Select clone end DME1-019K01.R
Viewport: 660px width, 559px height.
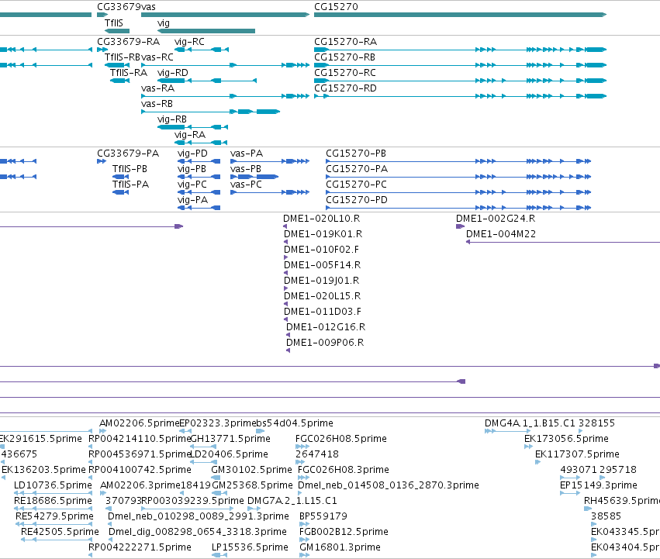click(x=323, y=234)
